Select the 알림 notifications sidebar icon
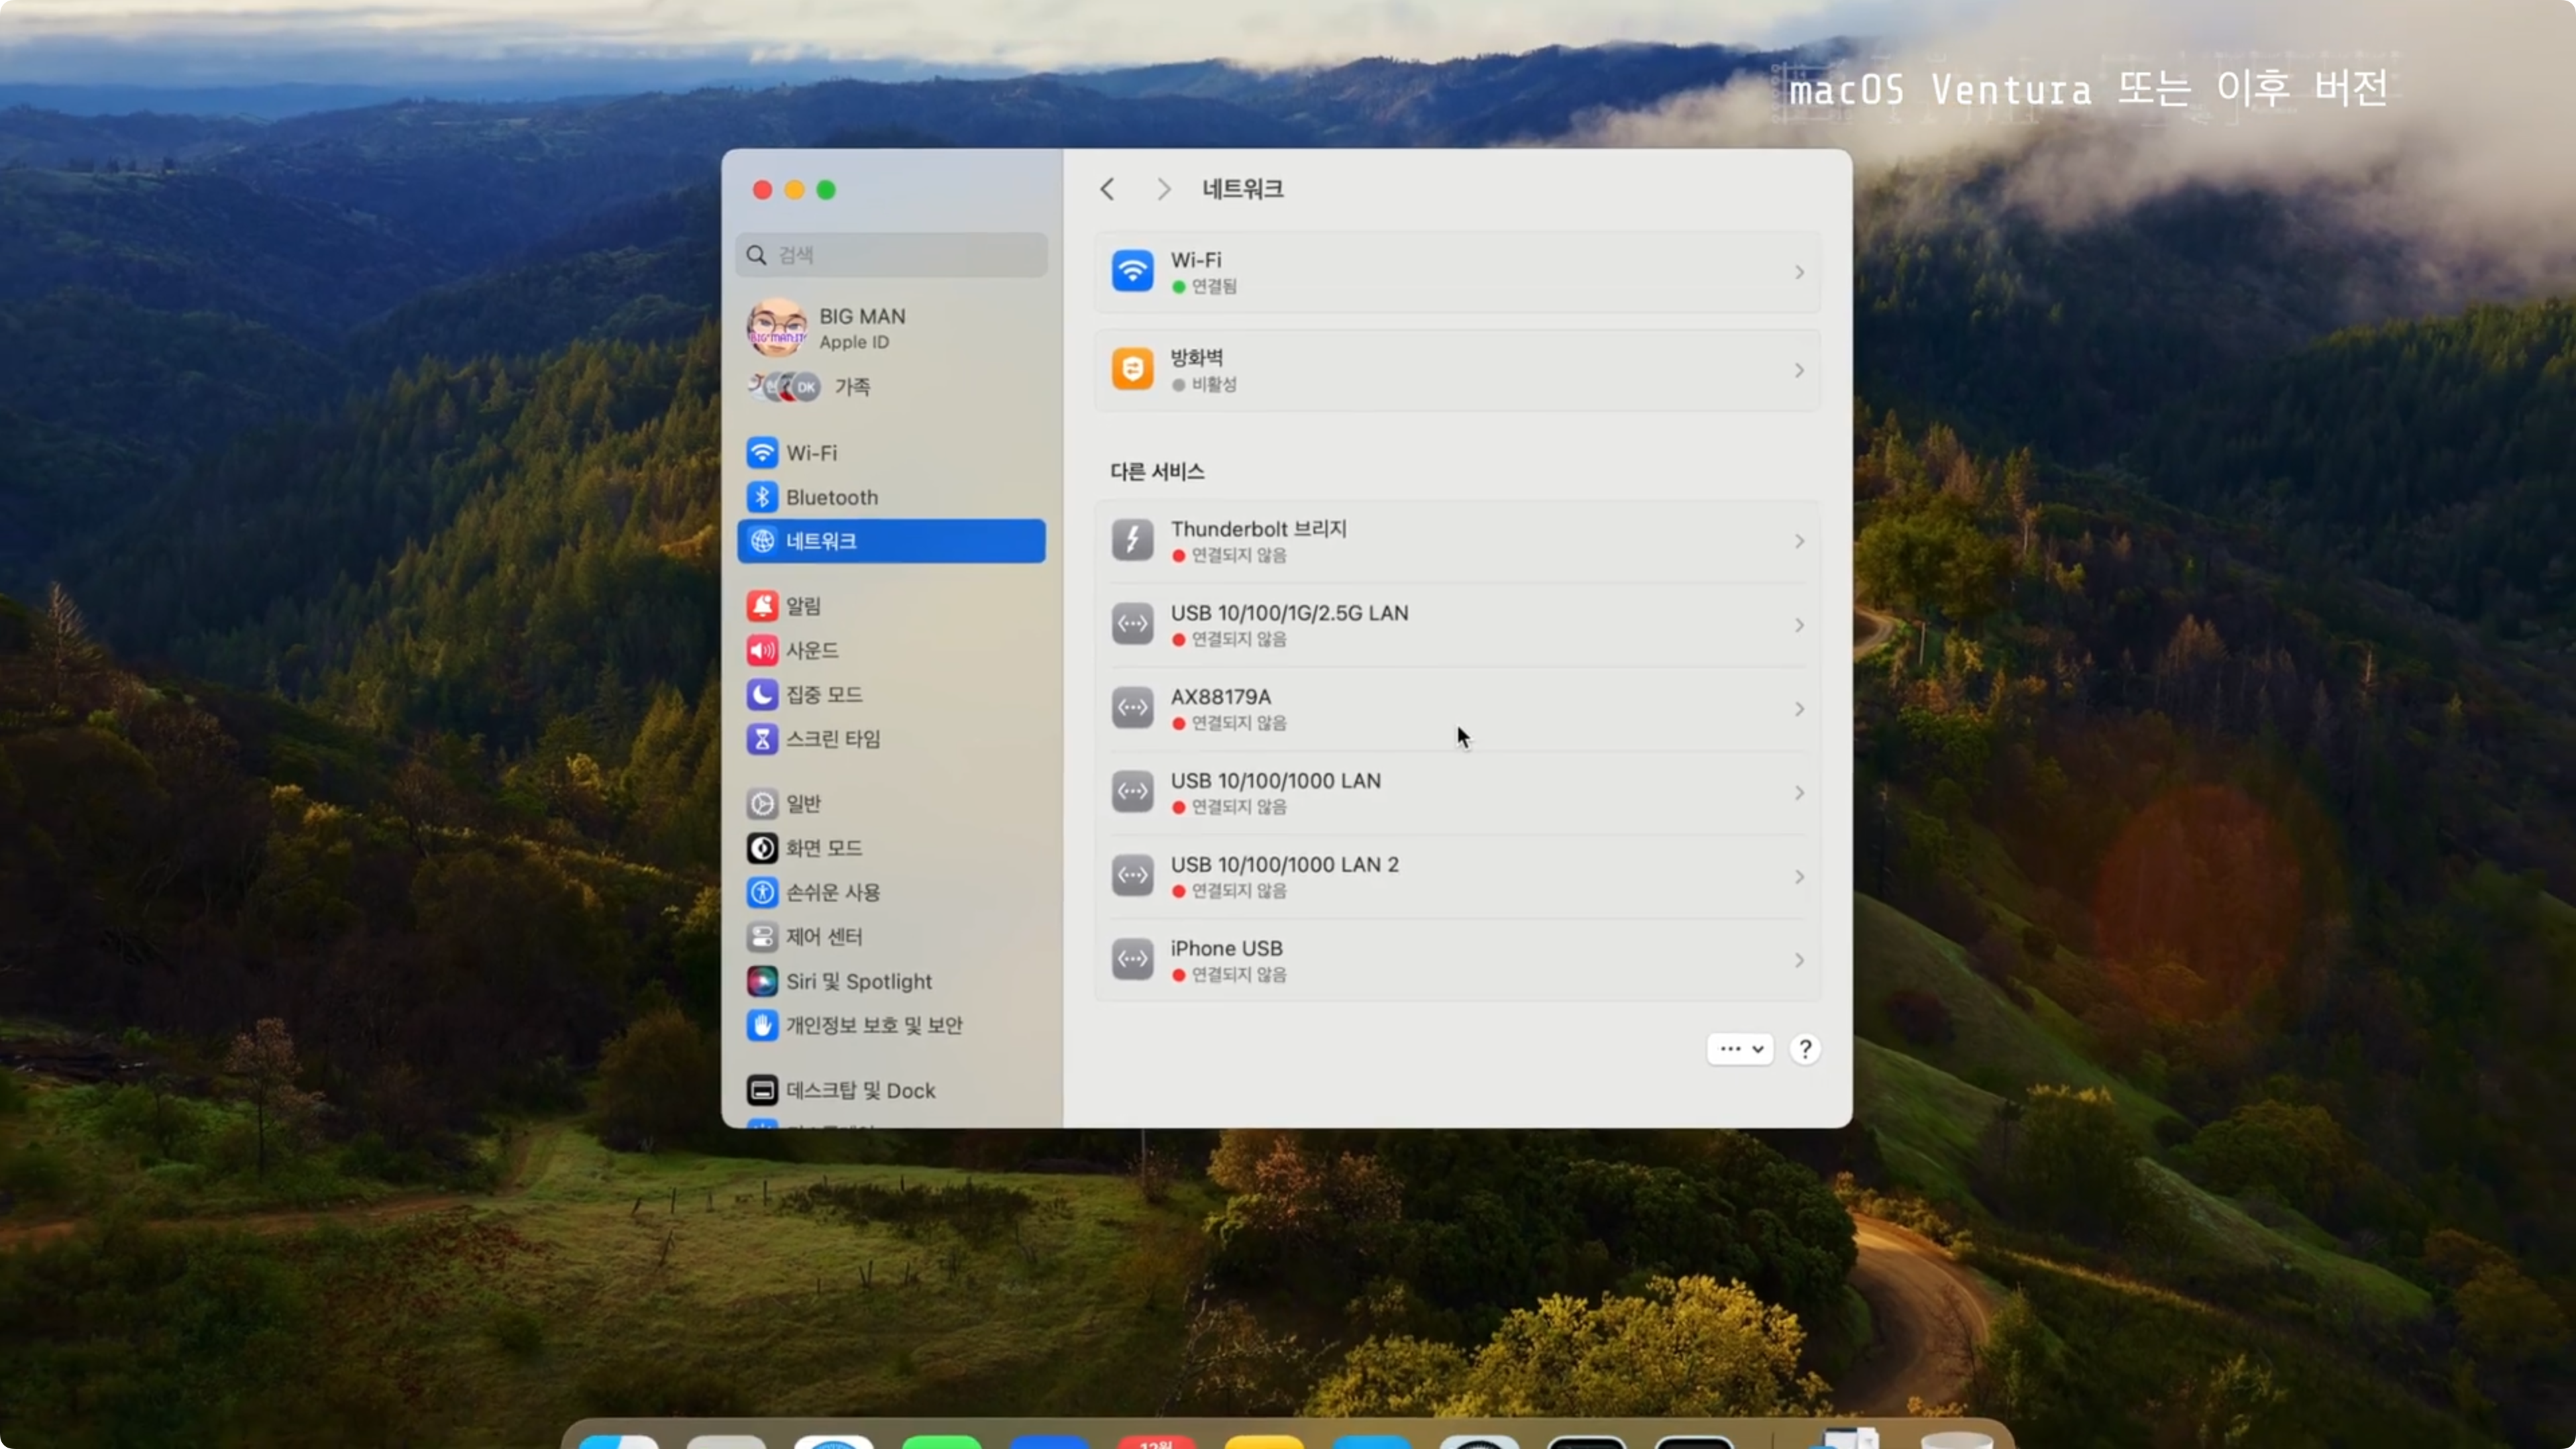The width and height of the screenshot is (2576, 1449). (762, 605)
